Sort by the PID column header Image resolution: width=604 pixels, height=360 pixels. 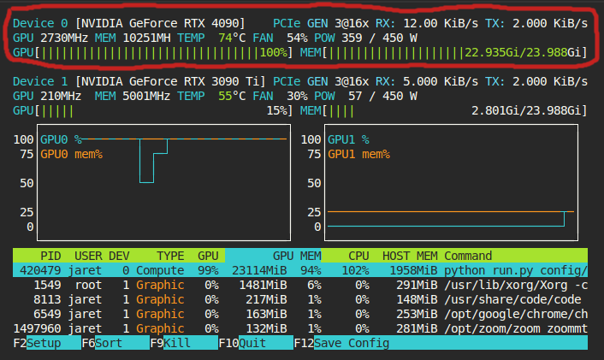point(50,256)
